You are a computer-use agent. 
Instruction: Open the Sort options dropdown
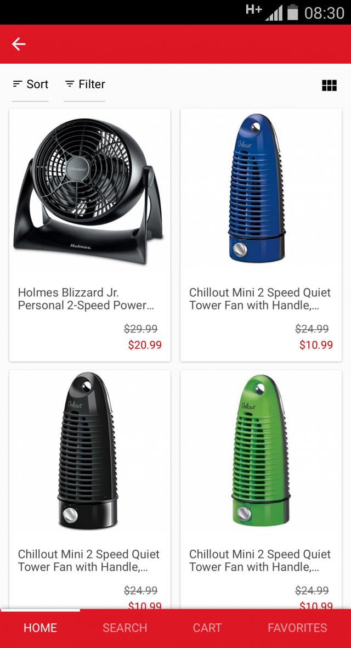30,84
